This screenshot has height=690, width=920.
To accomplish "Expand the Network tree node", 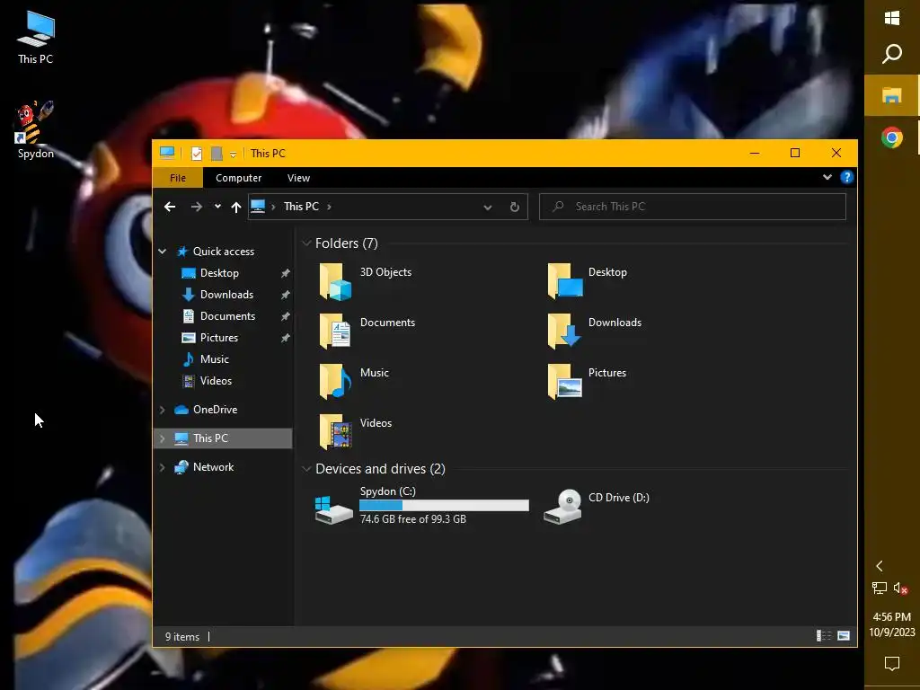I will click(163, 467).
